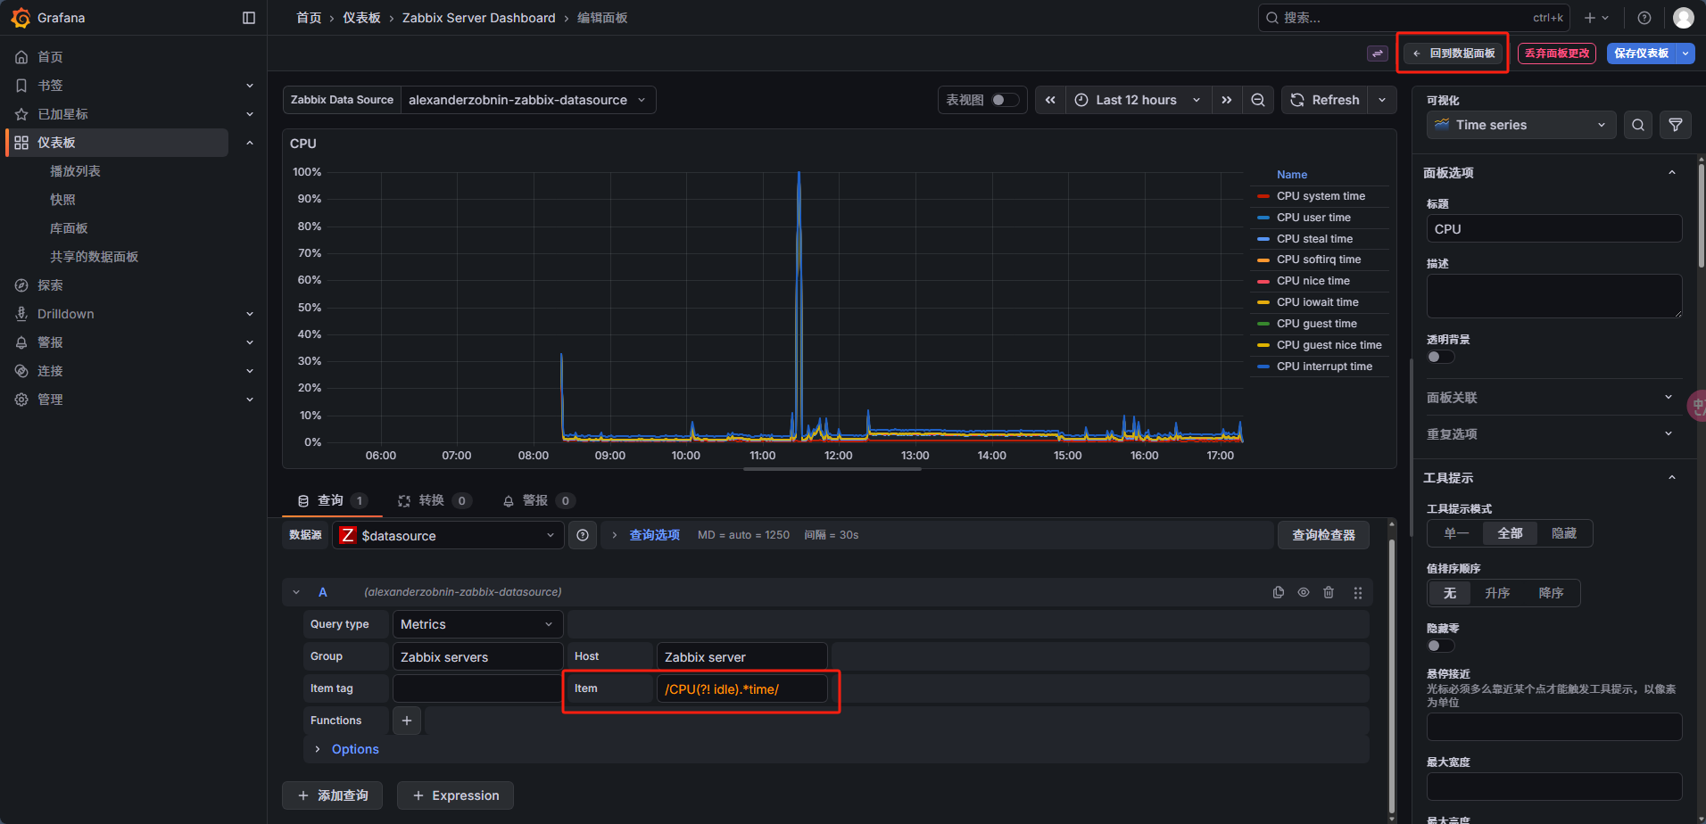This screenshot has width=1706, height=824.
Task: Open Drilldown in the sidebar
Action: tap(65, 314)
